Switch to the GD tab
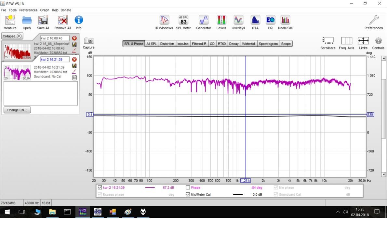 coord(212,44)
